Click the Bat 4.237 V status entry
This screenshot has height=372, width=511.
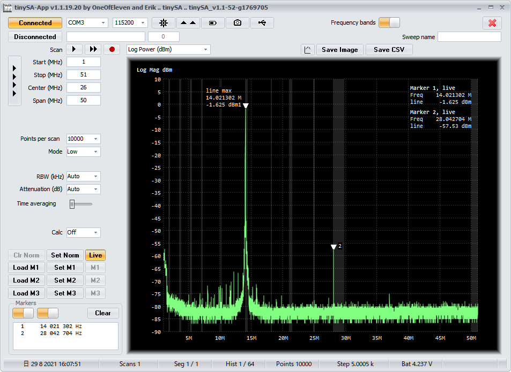(x=417, y=364)
